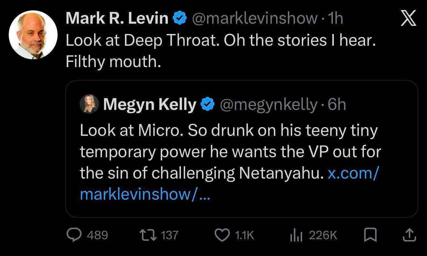Visit the @marklevinshow handle

point(255,18)
